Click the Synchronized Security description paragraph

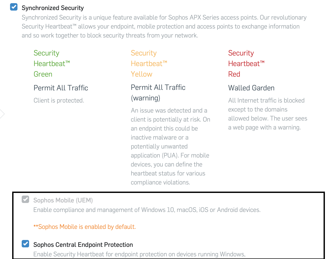[x=164, y=26]
